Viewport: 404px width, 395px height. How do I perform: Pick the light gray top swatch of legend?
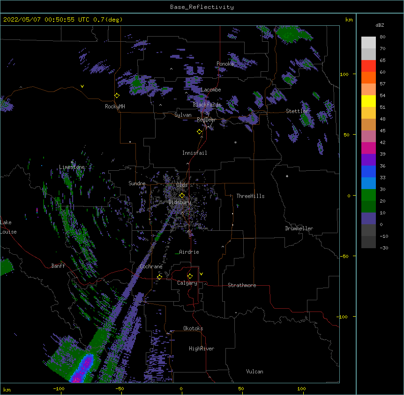[368, 43]
